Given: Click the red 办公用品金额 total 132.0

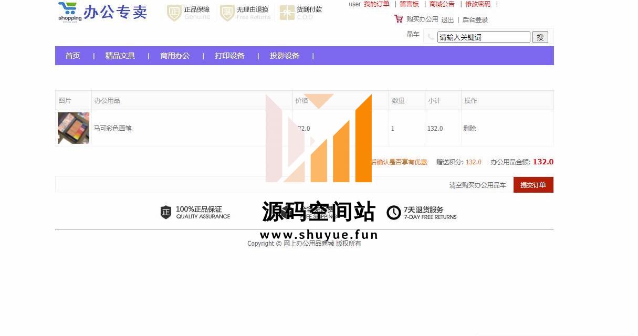Looking at the screenshot, I should (x=543, y=162).
